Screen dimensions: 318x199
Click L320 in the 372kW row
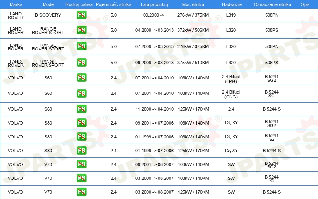(x=231, y=30)
